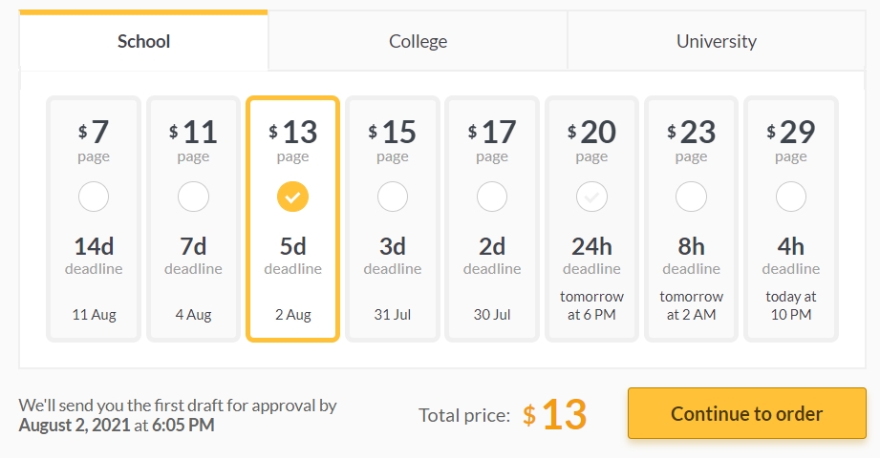Screen dimensions: 880x458
Task: Choose the 8h deadline radio circle
Action: [691, 197]
